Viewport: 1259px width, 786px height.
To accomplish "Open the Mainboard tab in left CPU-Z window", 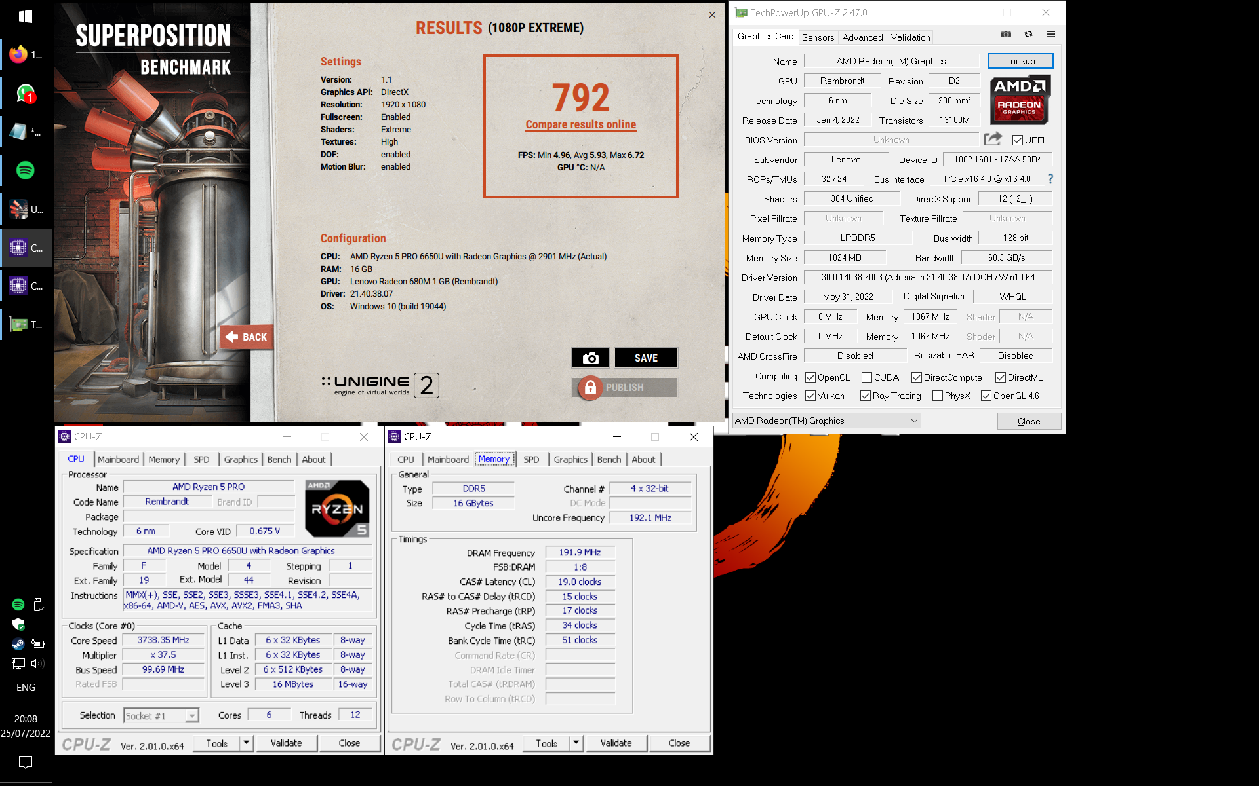I will (x=119, y=460).
